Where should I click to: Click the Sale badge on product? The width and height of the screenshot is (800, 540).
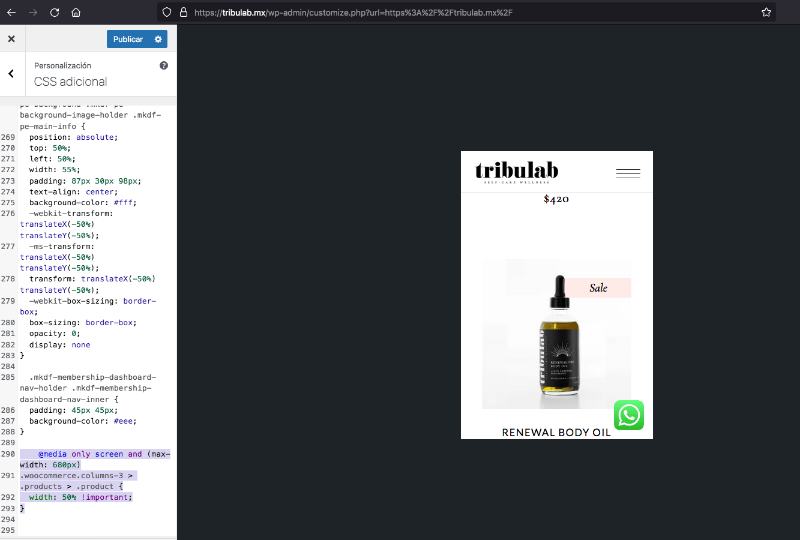[598, 288]
